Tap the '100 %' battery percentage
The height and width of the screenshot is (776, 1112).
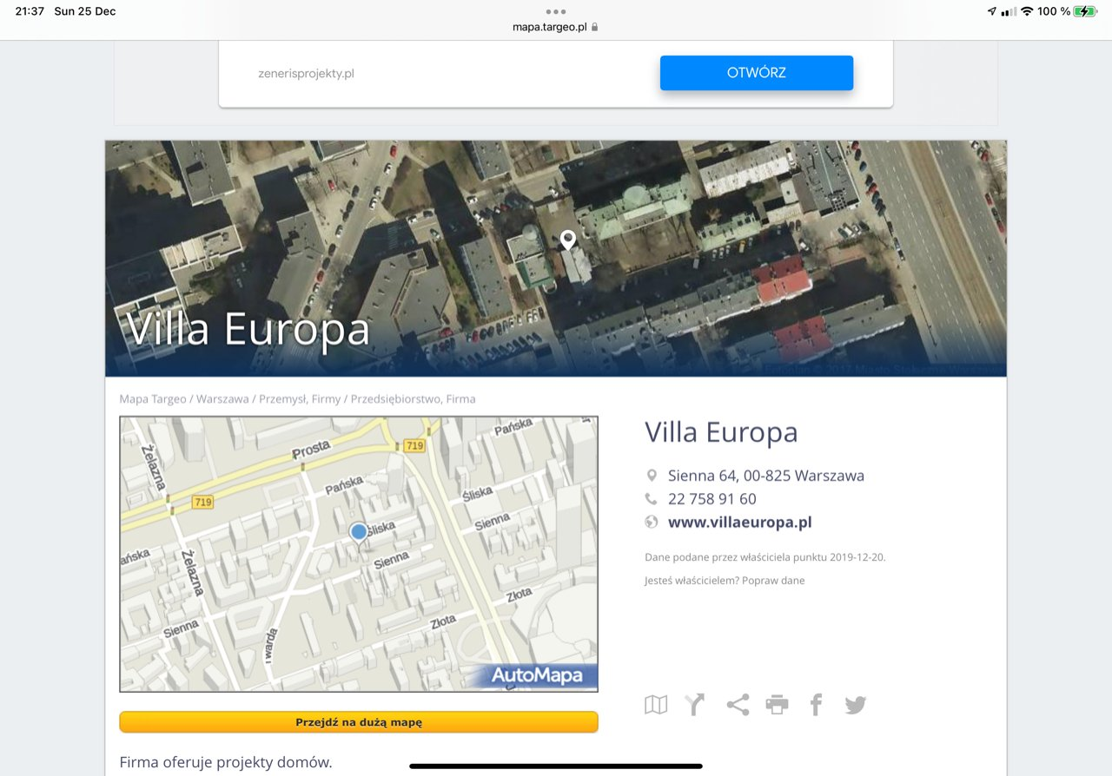coord(1054,11)
